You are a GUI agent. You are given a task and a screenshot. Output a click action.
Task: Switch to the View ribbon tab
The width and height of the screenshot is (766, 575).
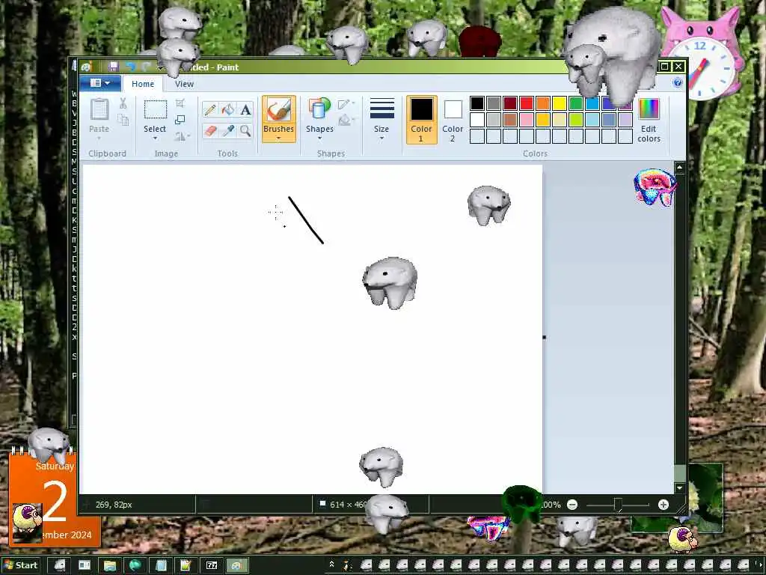coord(184,84)
